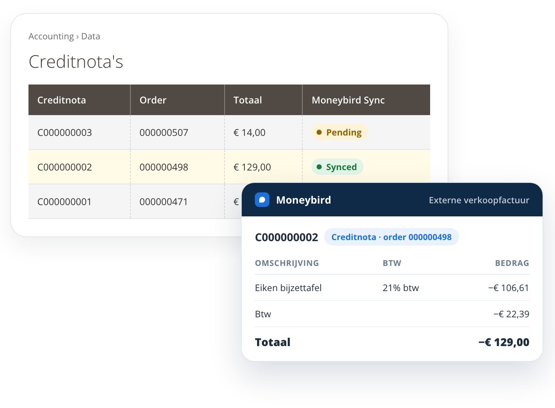
Task: Open the Creditnota · order 000000498 tag
Action: click(x=391, y=237)
